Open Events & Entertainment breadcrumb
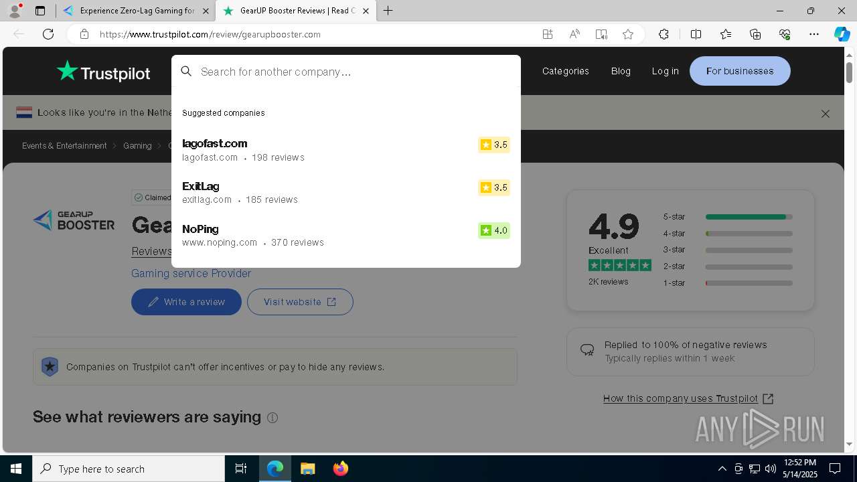Image resolution: width=857 pixels, height=482 pixels. pos(64,146)
